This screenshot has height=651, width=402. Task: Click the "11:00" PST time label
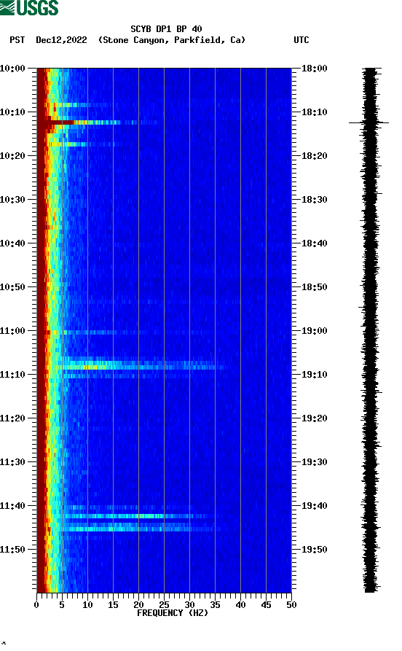(x=12, y=331)
